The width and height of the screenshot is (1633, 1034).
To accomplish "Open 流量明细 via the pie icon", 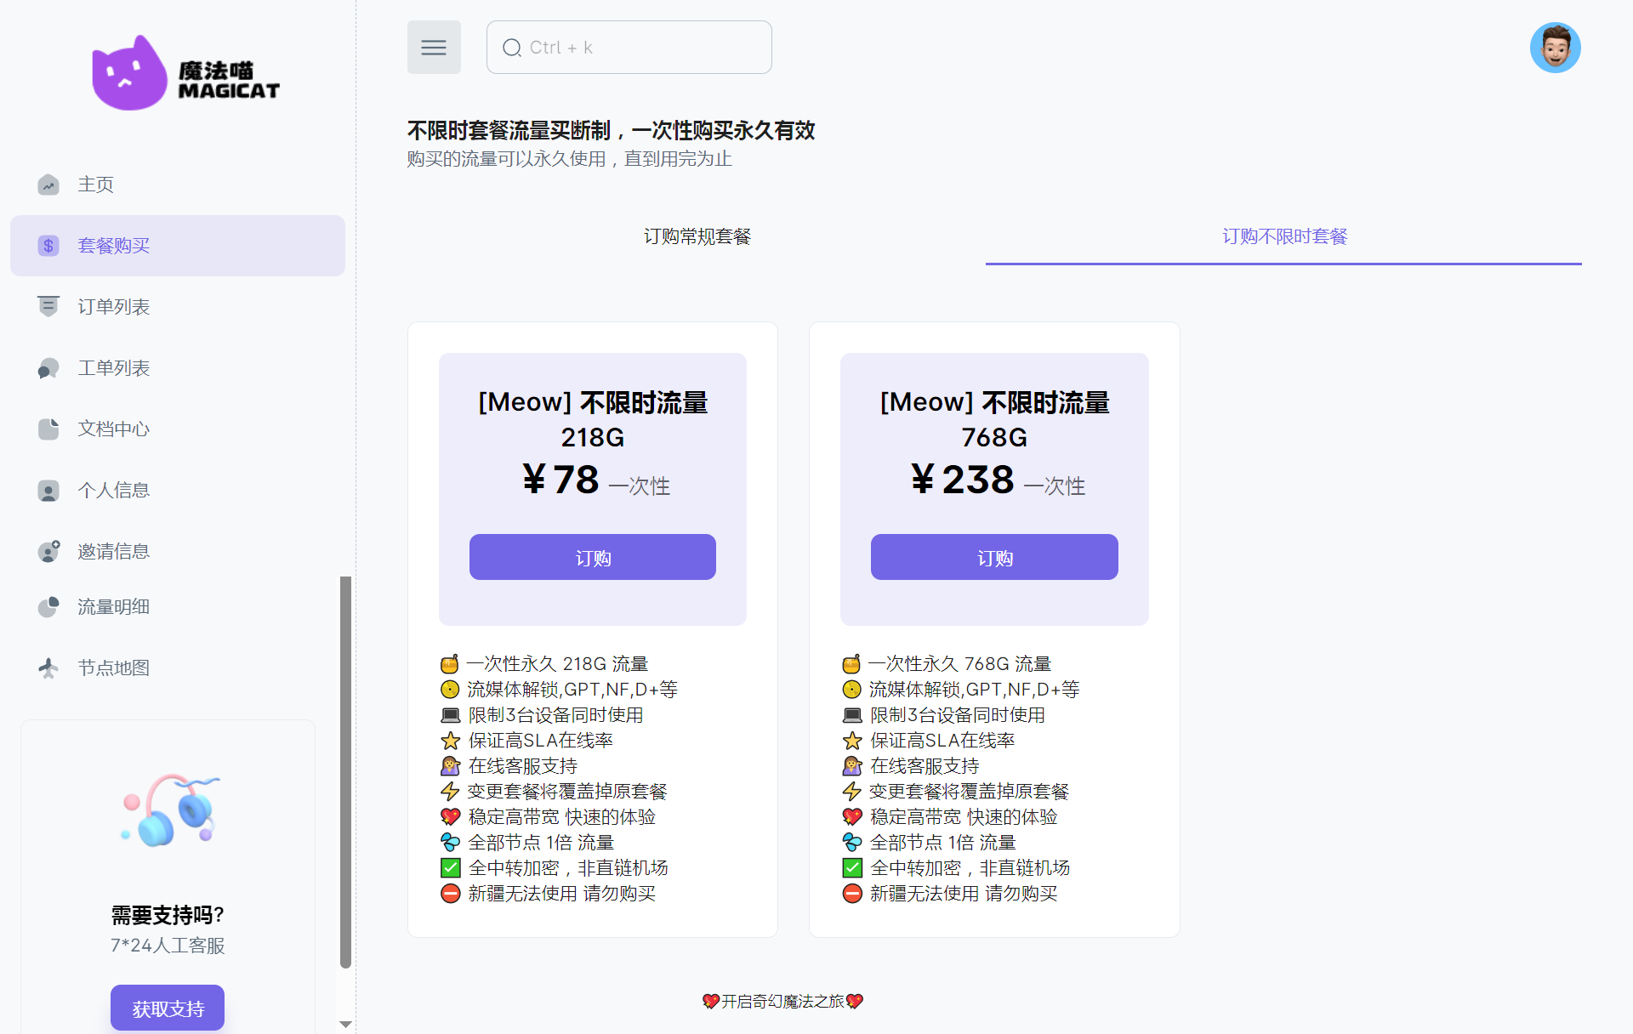I will point(48,606).
